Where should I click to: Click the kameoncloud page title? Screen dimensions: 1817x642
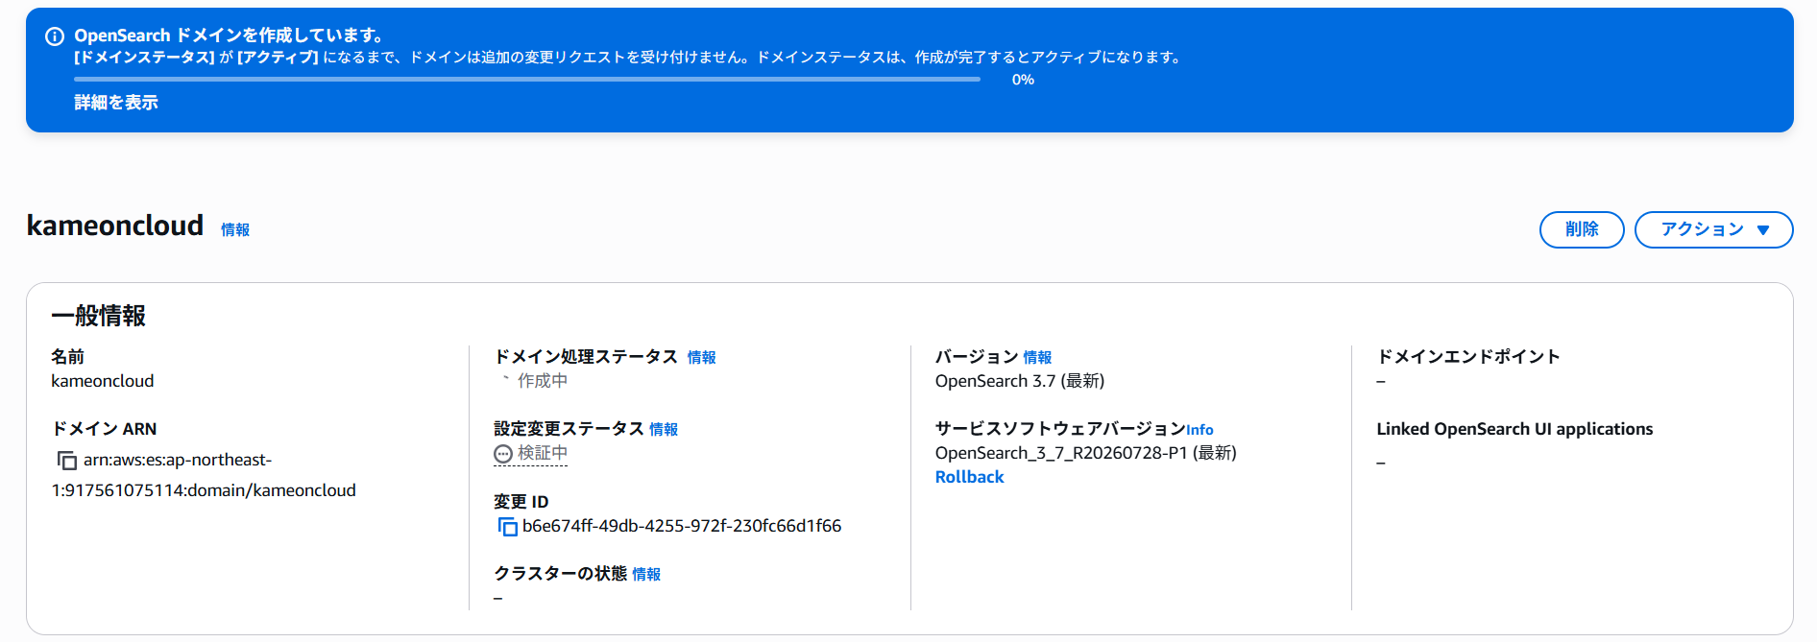(x=115, y=226)
